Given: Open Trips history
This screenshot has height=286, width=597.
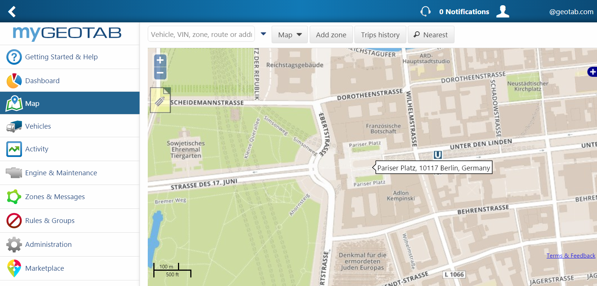Looking at the screenshot, I should click(380, 35).
